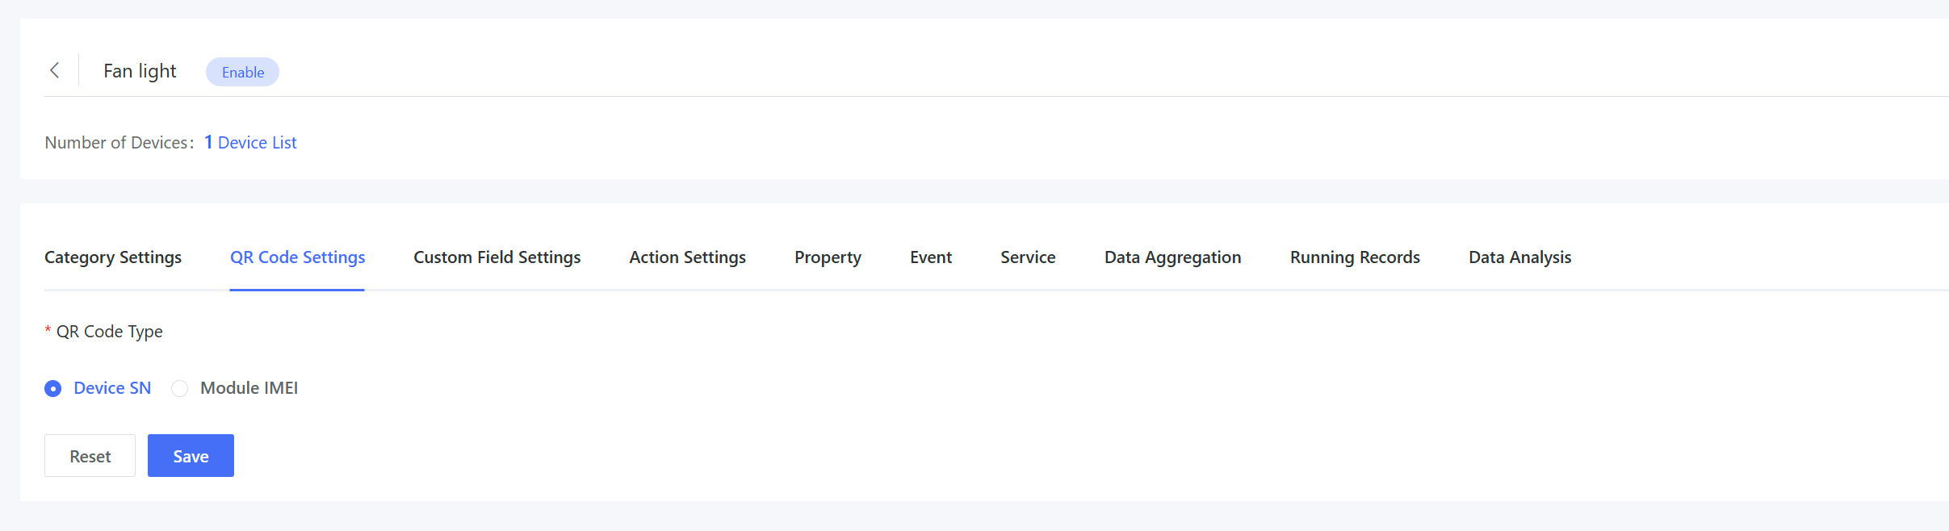Select the Service tab
1949x531 pixels.
coord(1028,257)
